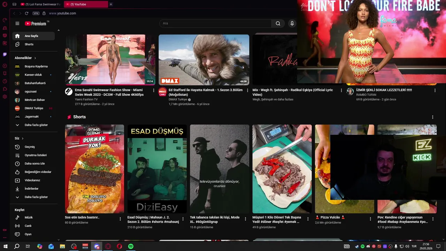The image size is (446, 251).
Task: Open File Explorer from the taskbar
Action: tap(62, 246)
